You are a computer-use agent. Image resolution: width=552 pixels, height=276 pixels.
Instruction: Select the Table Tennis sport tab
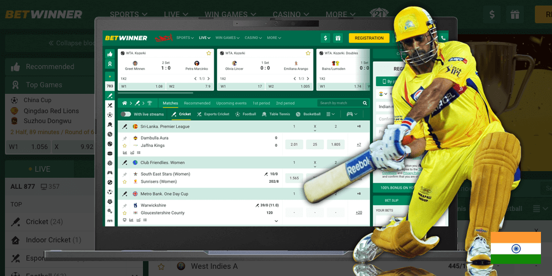(277, 114)
